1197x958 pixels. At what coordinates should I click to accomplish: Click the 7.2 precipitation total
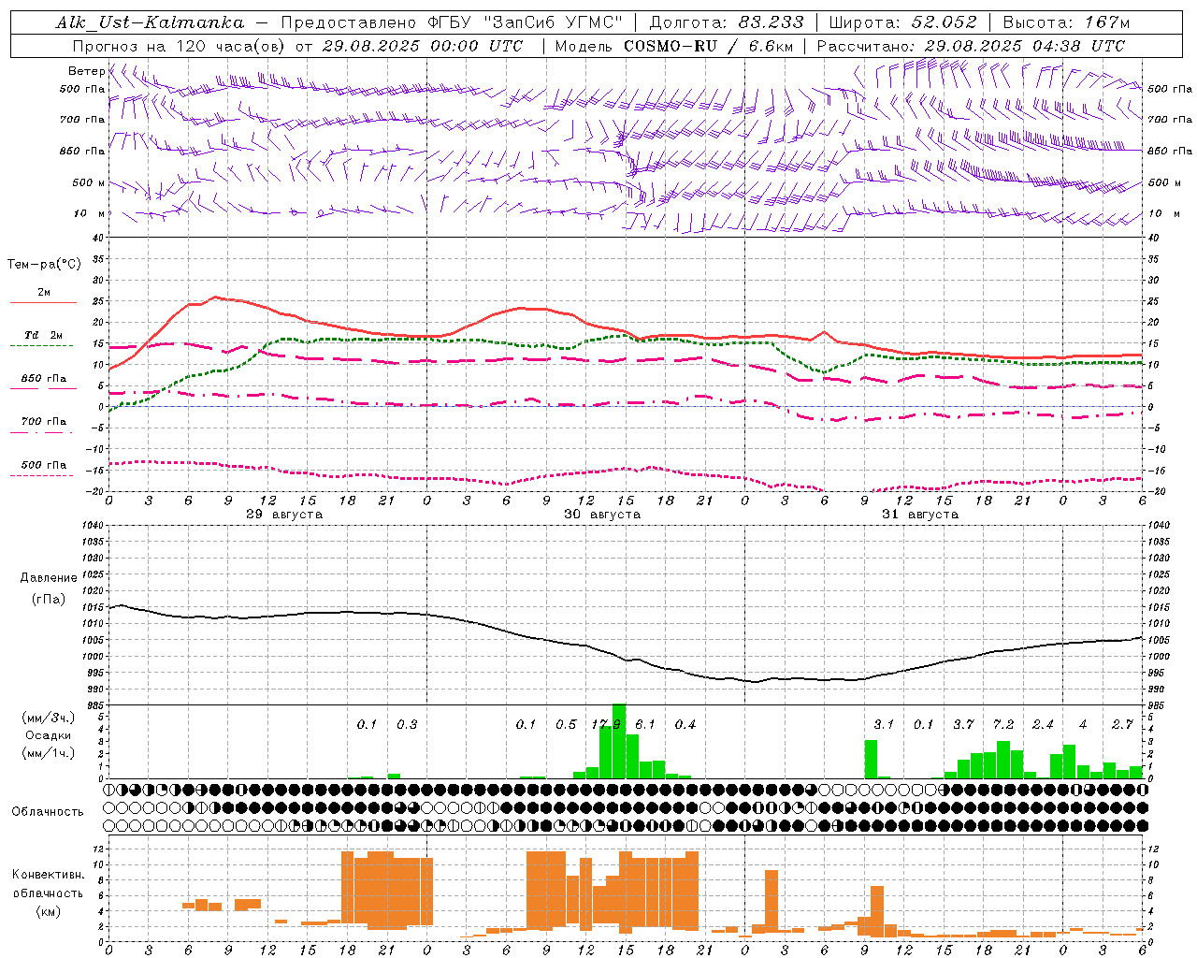[x=1003, y=725]
